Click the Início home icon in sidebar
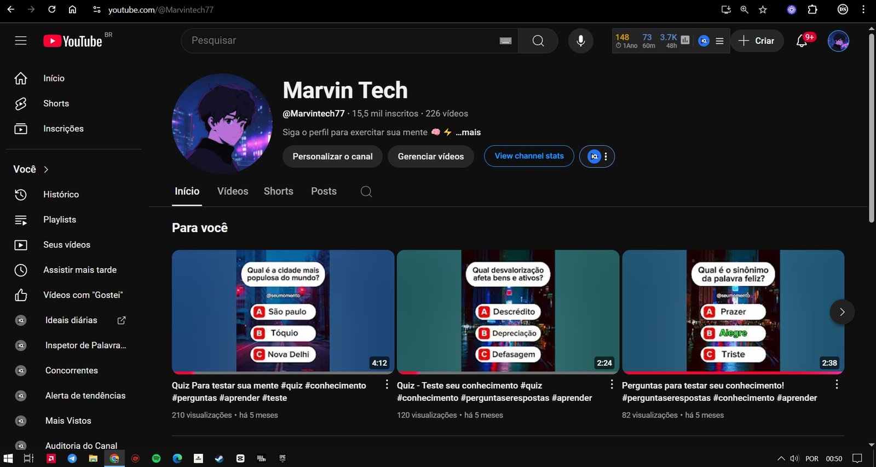Screen dimensions: 876x467 pos(21,78)
